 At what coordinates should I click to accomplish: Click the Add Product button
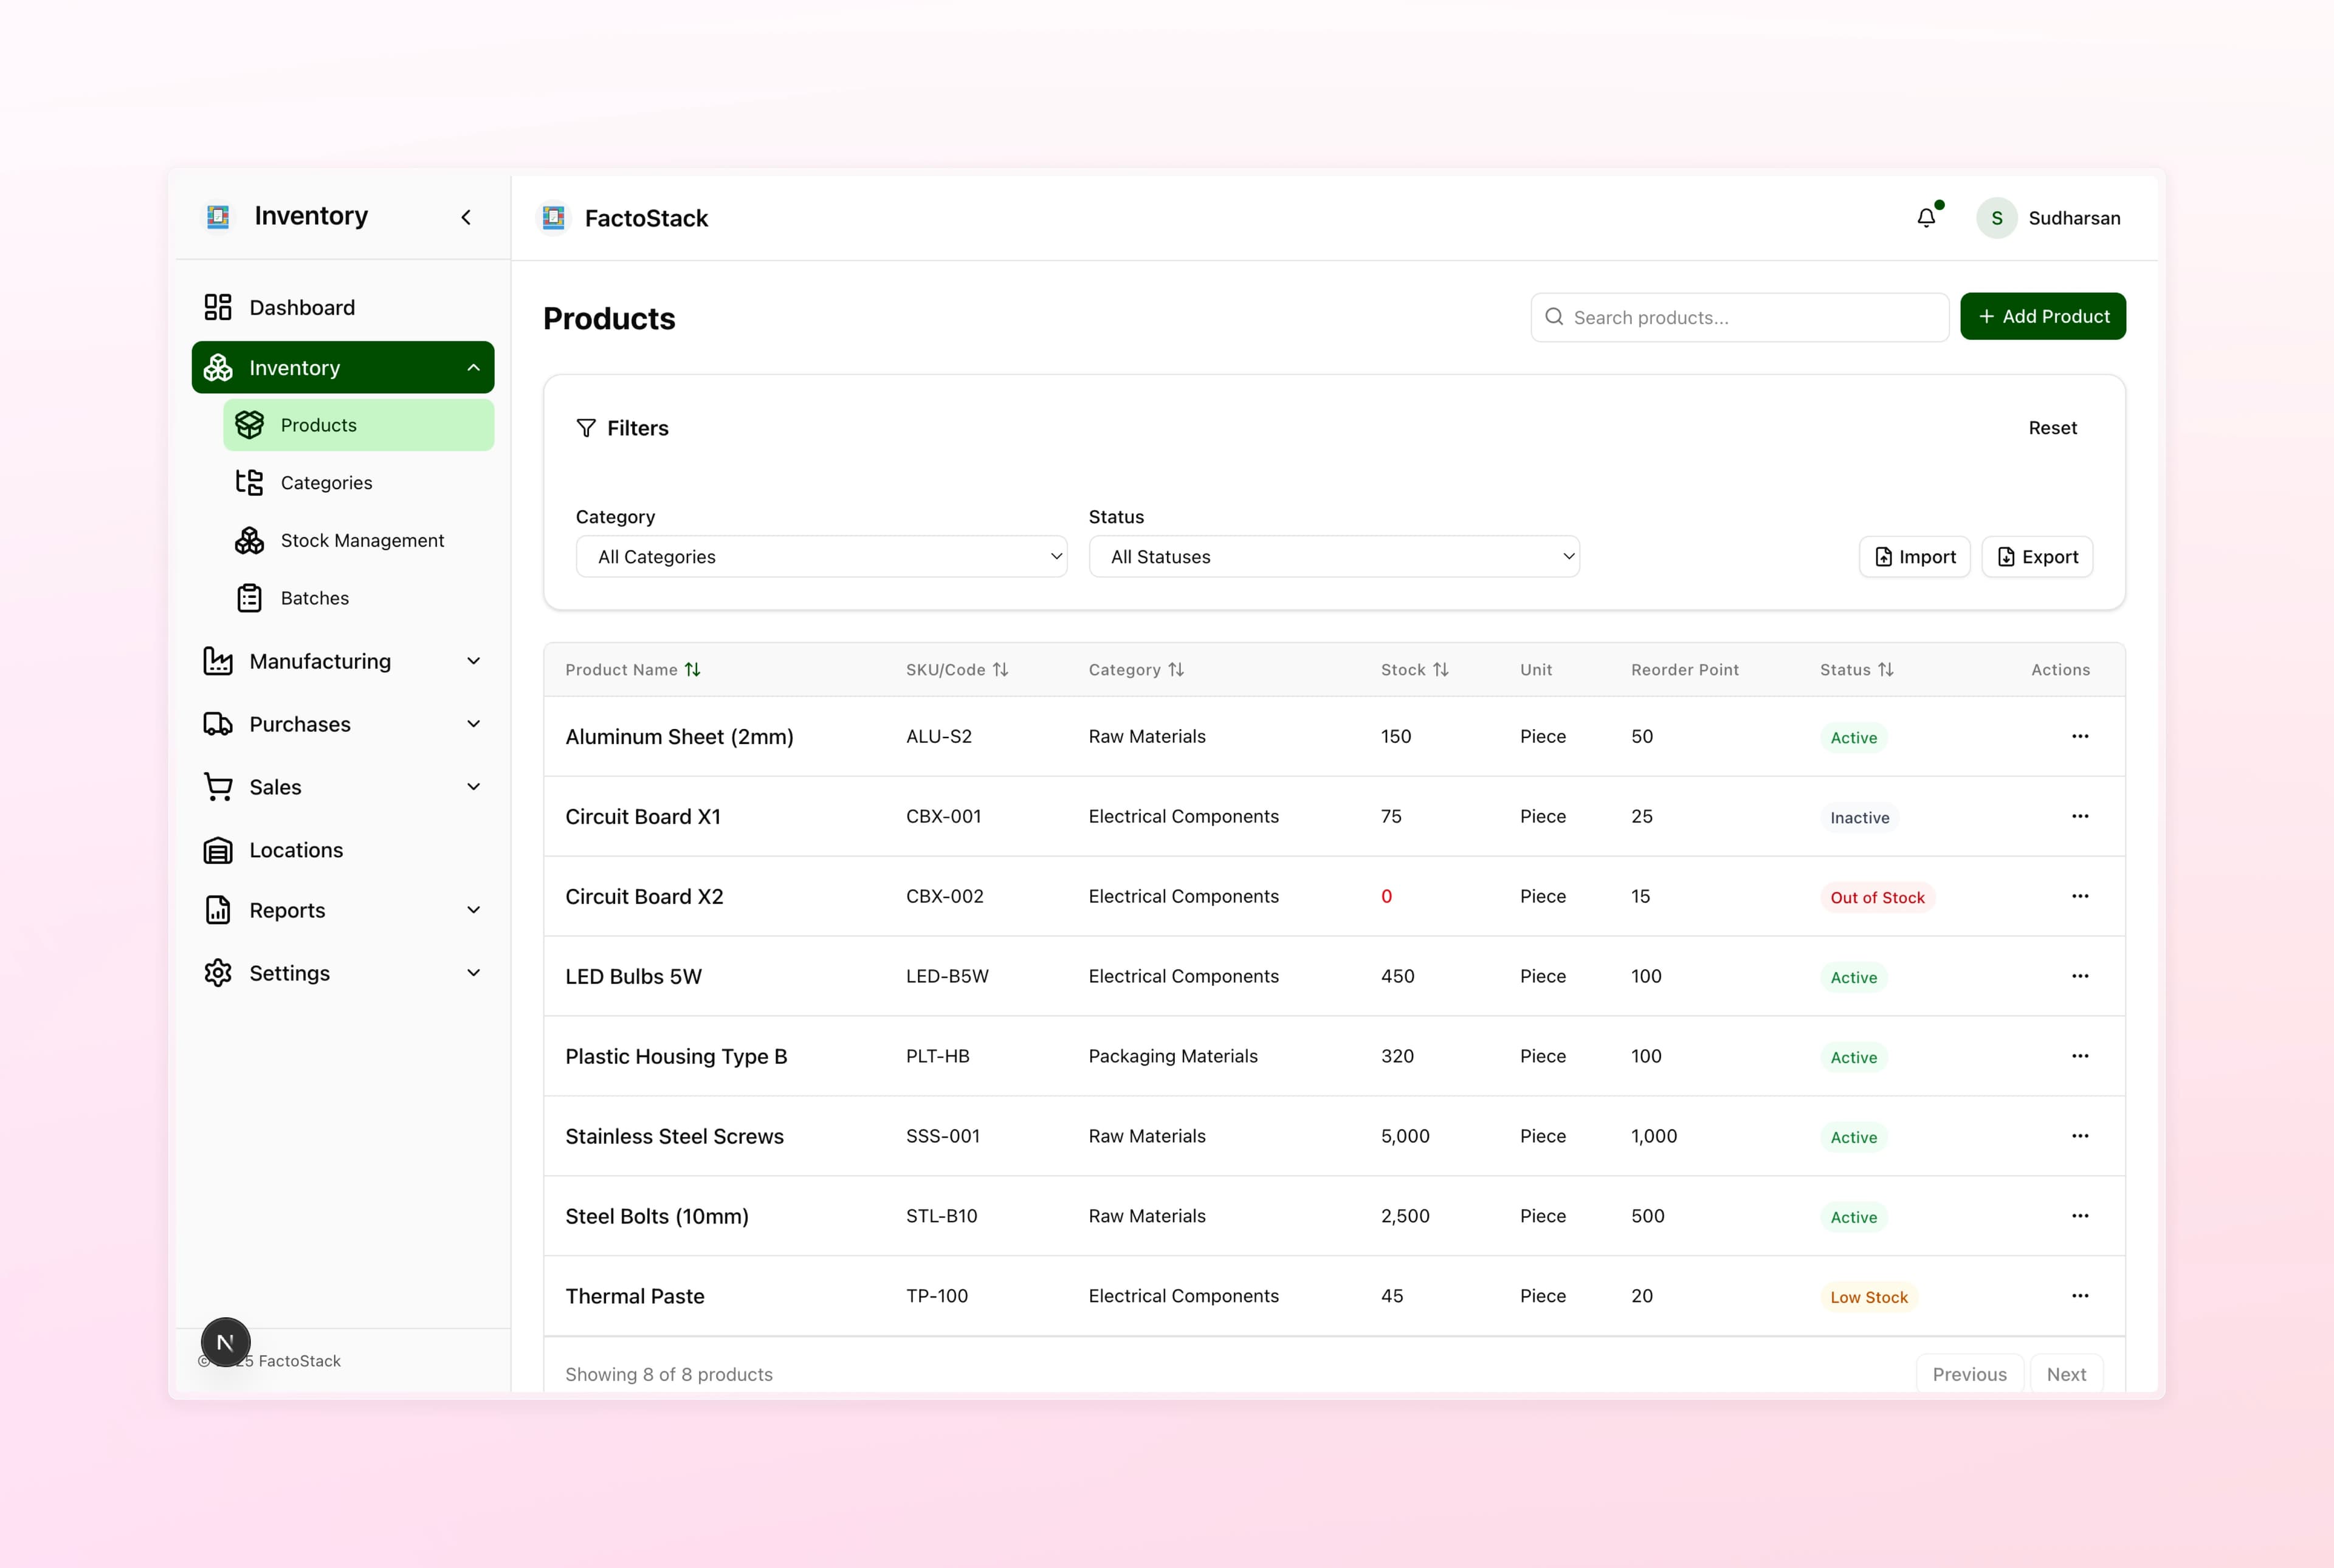pyautogui.click(x=2043, y=316)
